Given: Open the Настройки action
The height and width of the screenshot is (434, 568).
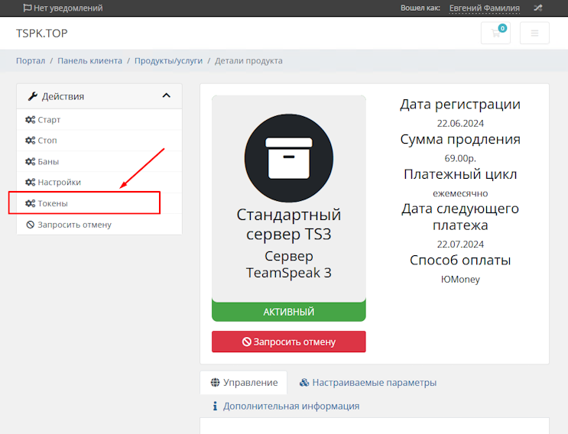Looking at the screenshot, I should (99, 183).
